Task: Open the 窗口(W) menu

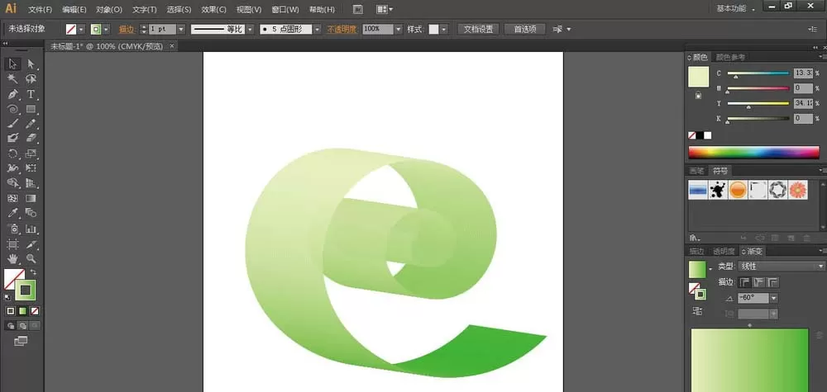Action: [x=284, y=9]
